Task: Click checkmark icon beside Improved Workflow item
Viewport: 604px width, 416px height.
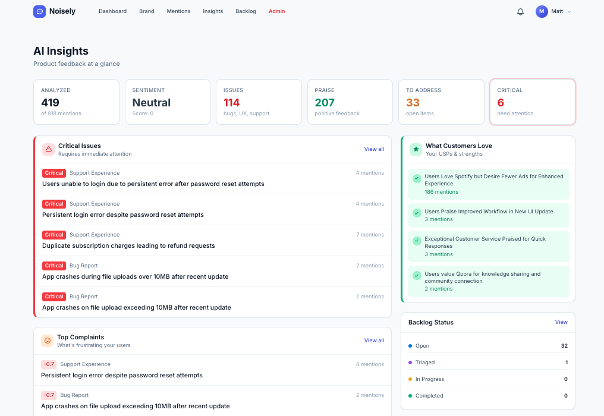Action: click(x=416, y=213)
